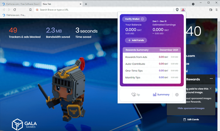Open the wallet icon in the toolbar
This screenshot has height=131, width=220.
pos(211,10)
